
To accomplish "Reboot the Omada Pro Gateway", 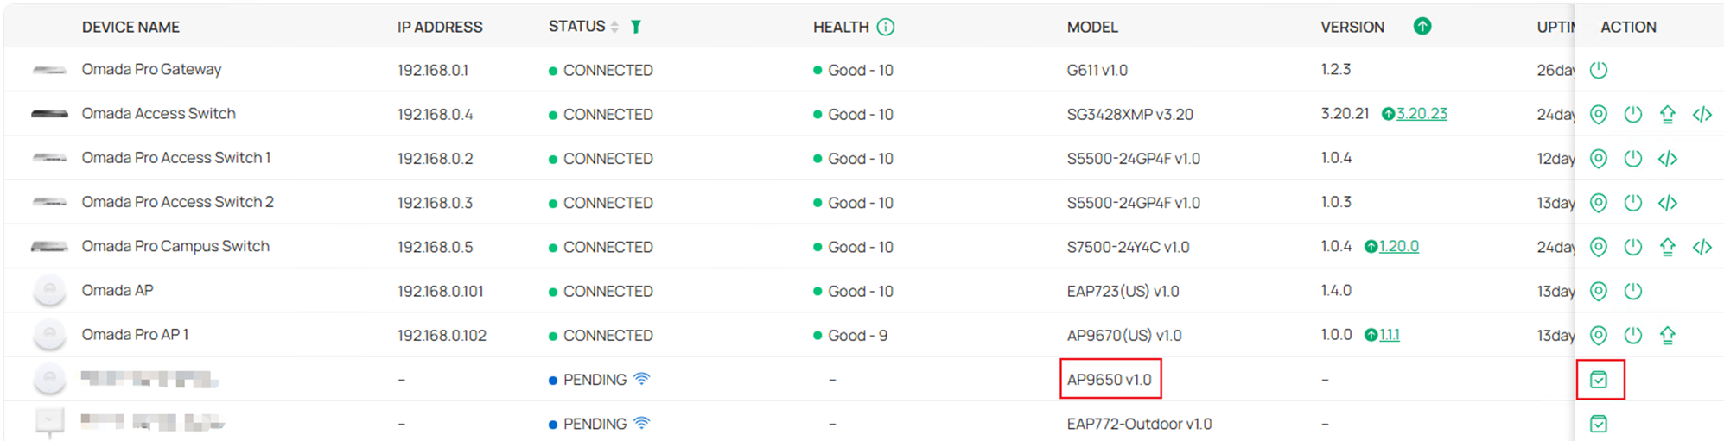I will pos(1598,70).
